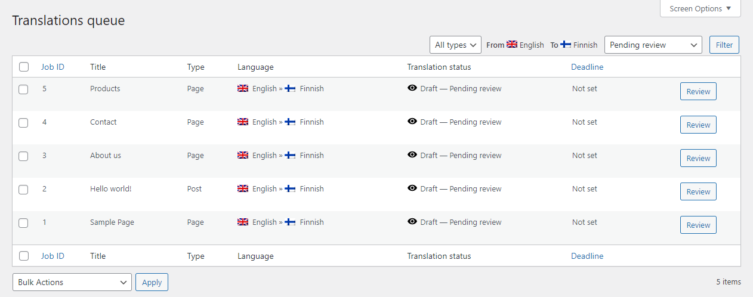Sort by the Job ID column header

[x=53, y=67]
